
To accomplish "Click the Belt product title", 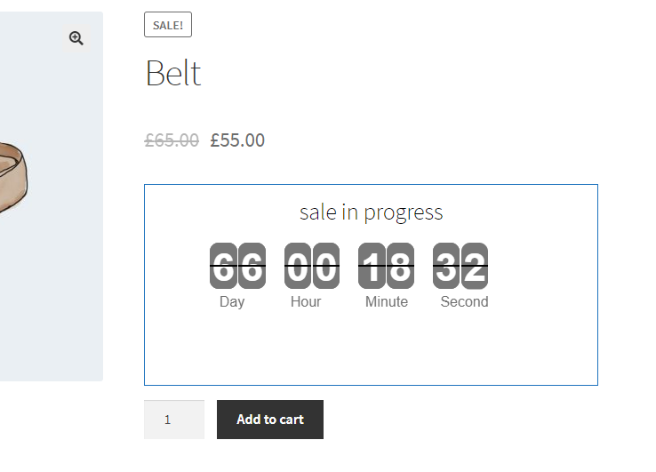I will click(x=173, y=73).
